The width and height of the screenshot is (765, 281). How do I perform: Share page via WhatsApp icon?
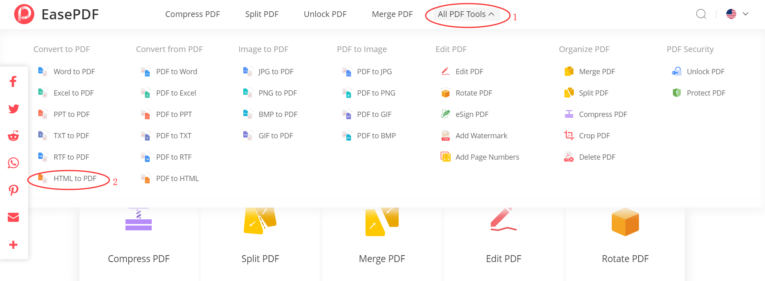[x=13, y=163]
